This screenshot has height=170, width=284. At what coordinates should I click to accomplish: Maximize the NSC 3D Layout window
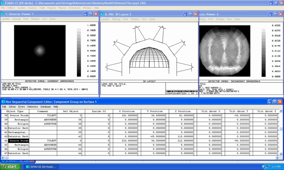click(x=190, y=14)
